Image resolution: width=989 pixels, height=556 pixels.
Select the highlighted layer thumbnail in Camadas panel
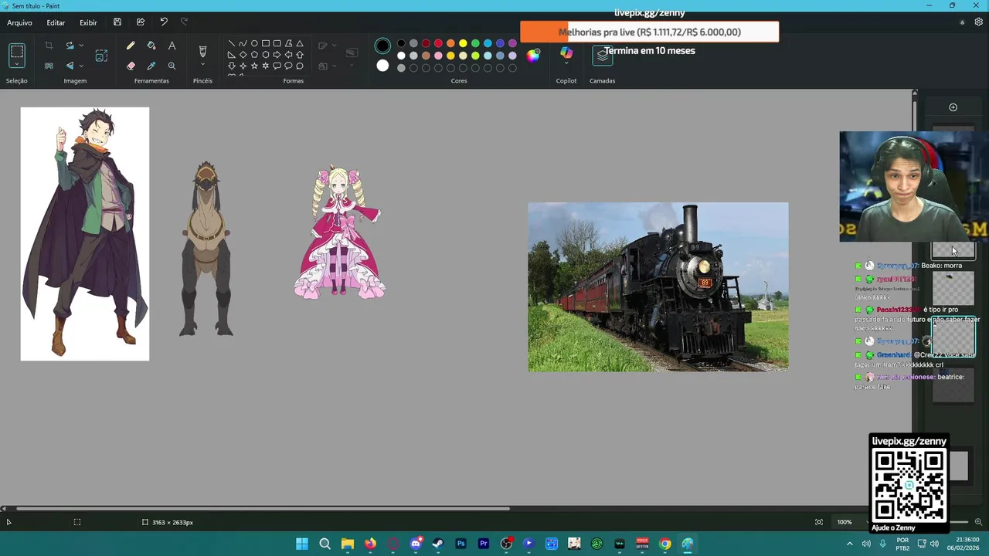[953, 338]
